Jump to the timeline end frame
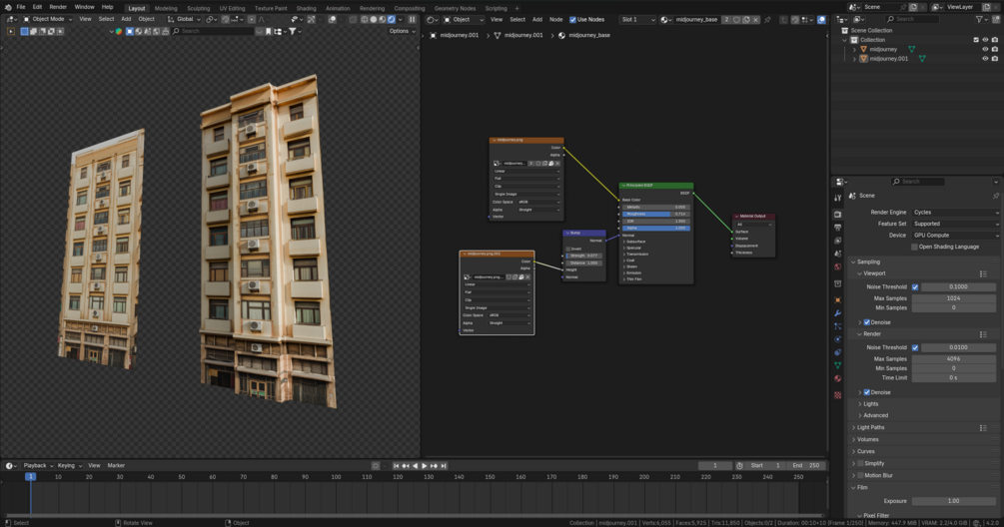Screen dimensions: 1004x527 pyautogui.click(x=443, y=466)
